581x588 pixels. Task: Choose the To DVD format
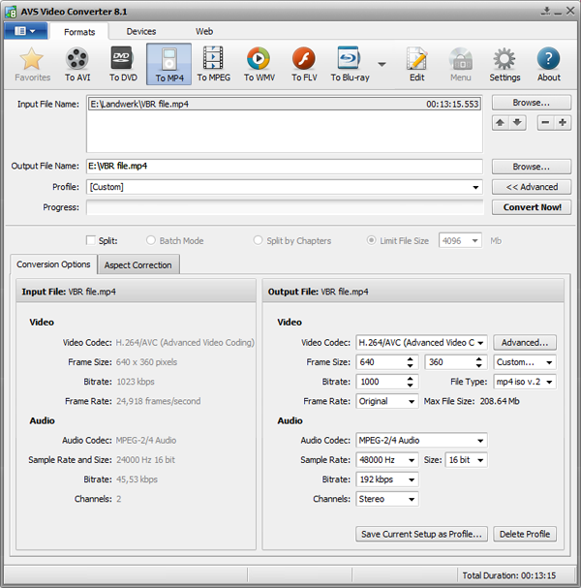(123, 65)
